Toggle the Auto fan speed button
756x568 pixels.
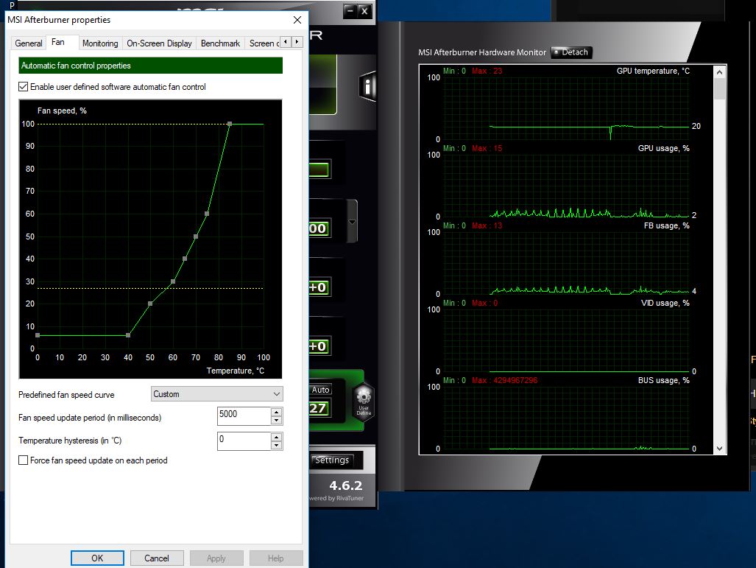pyautogui.click(x=320, y=390)
